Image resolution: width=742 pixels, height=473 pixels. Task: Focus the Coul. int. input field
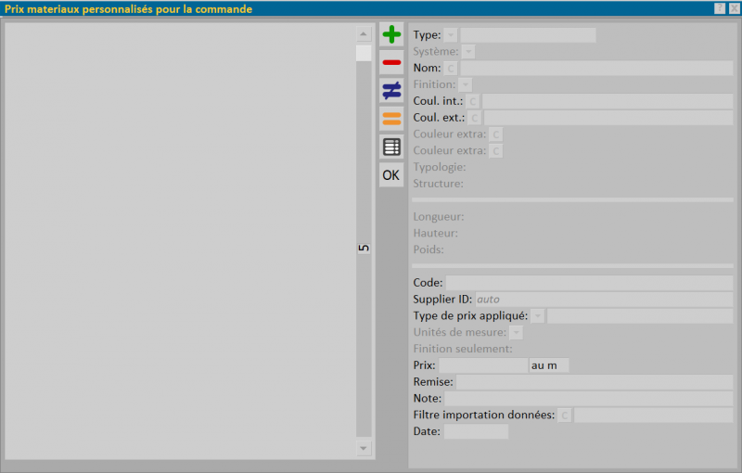[x=608, y=101]
